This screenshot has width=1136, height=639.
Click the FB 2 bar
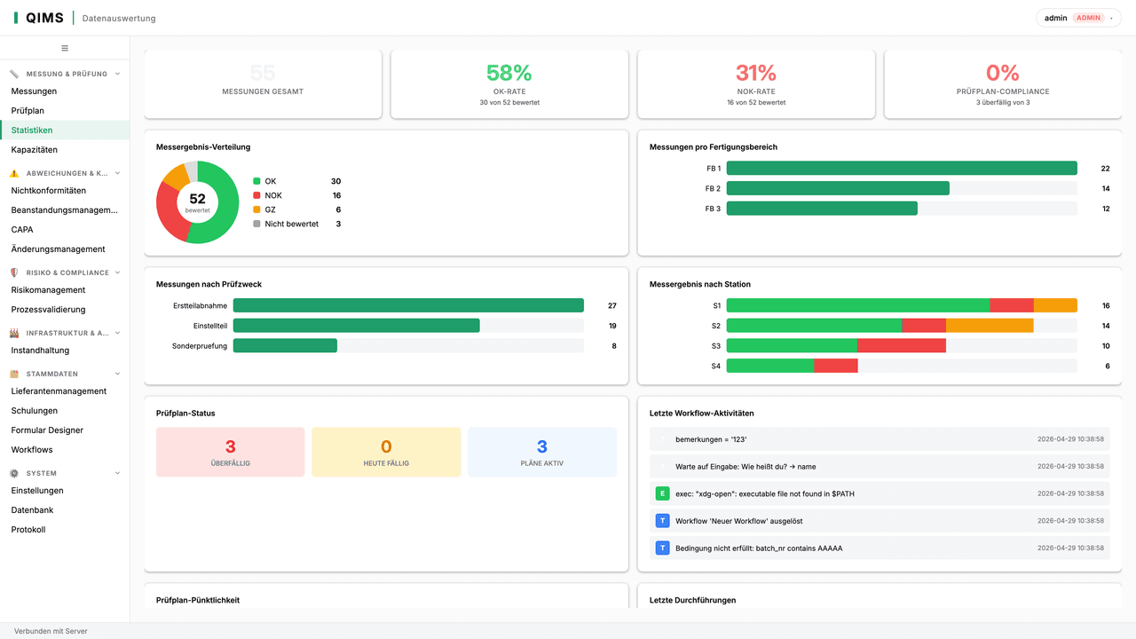pos(838,188)
